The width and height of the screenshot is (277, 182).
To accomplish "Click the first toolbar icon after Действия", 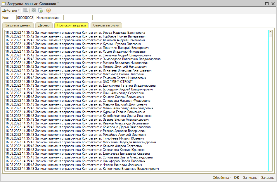I will point(25,10).
